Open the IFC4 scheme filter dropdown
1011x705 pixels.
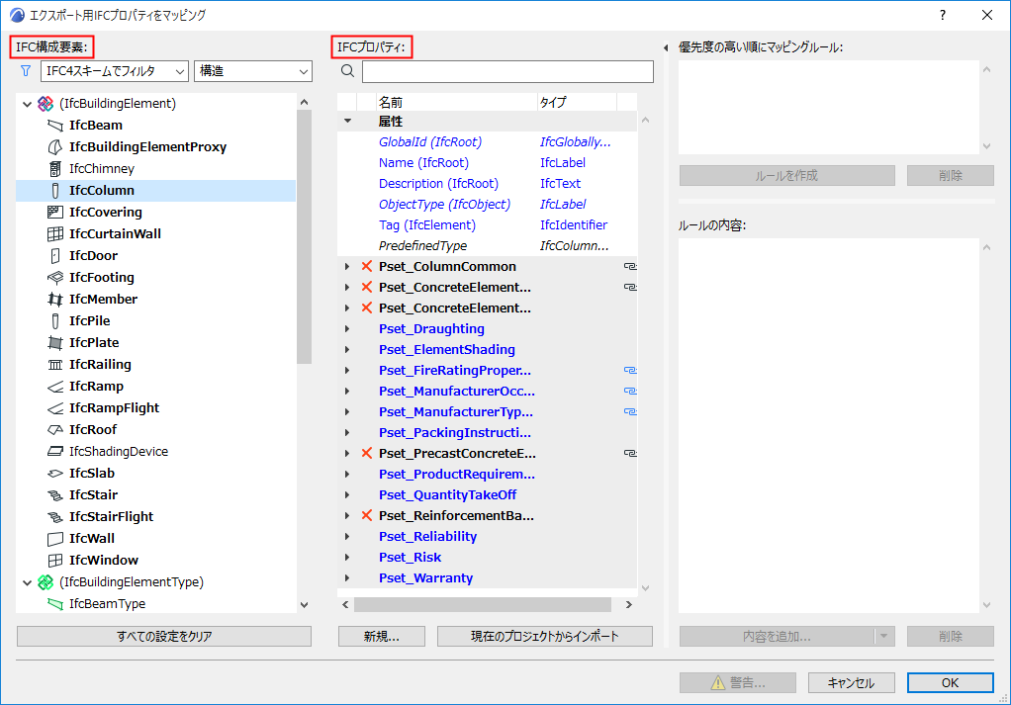click(x=114, y=71)
